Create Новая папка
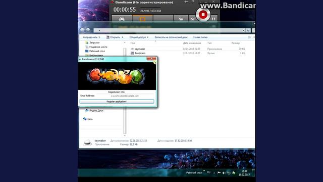 point(200,37)
